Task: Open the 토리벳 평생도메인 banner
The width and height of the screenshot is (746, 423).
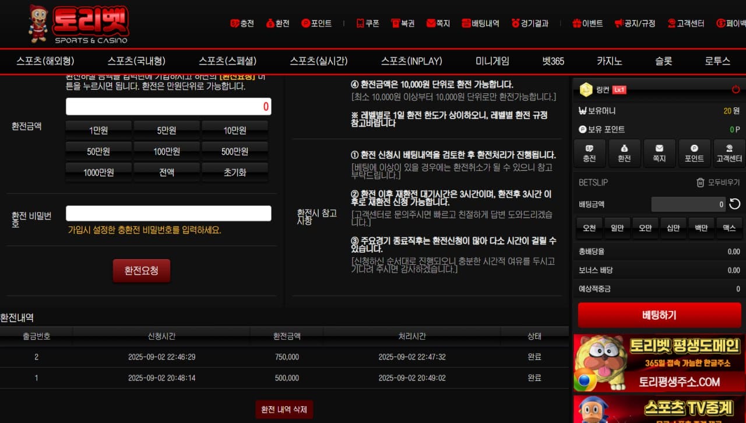Action: pos(659,362)
